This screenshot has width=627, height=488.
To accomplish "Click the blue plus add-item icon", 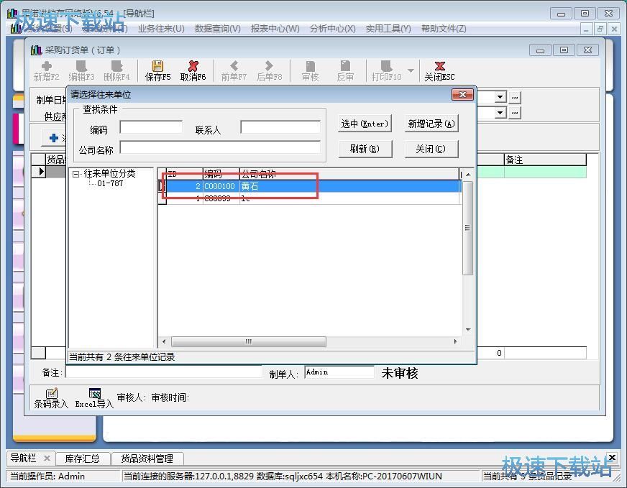I will coord(54,138).
